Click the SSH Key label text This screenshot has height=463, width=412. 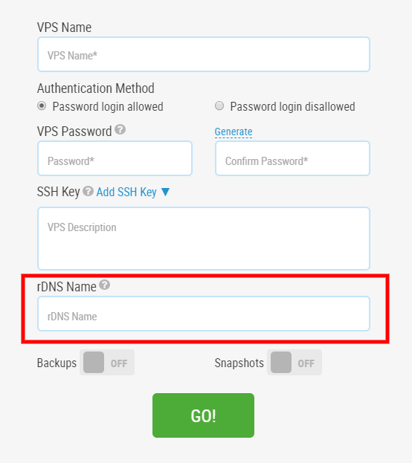[x=59, y=192]
